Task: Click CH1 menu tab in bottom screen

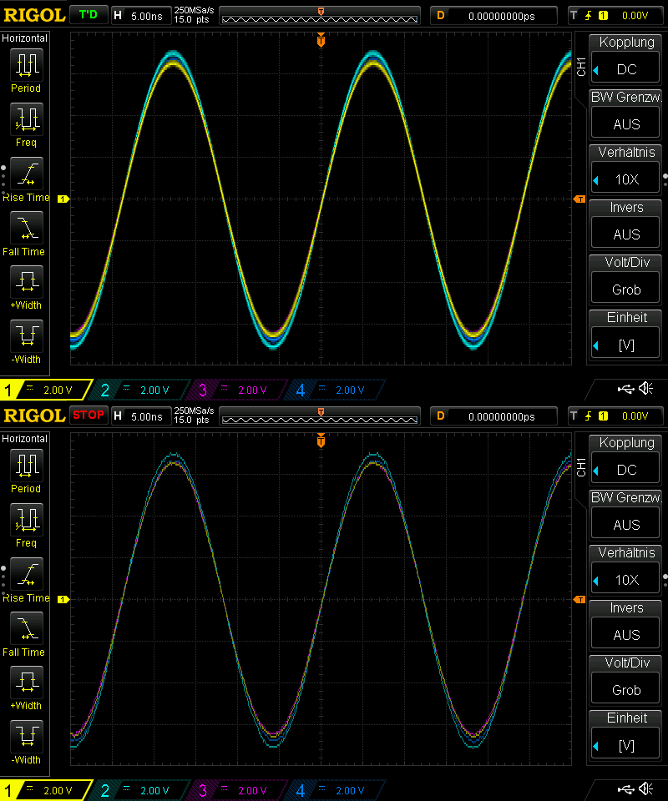Action: coord(581,467)
